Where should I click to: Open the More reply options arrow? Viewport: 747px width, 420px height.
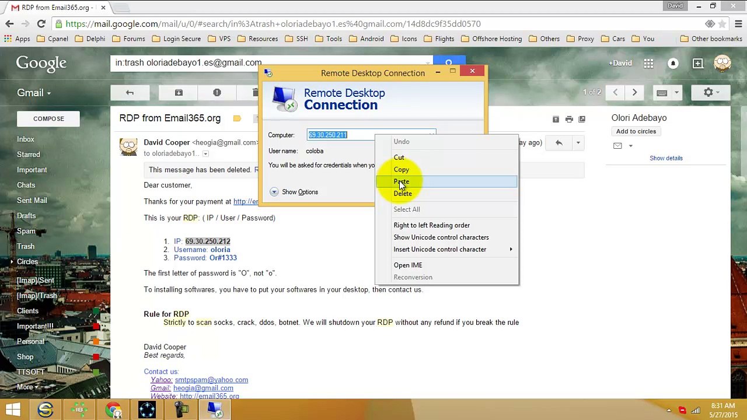578,143
